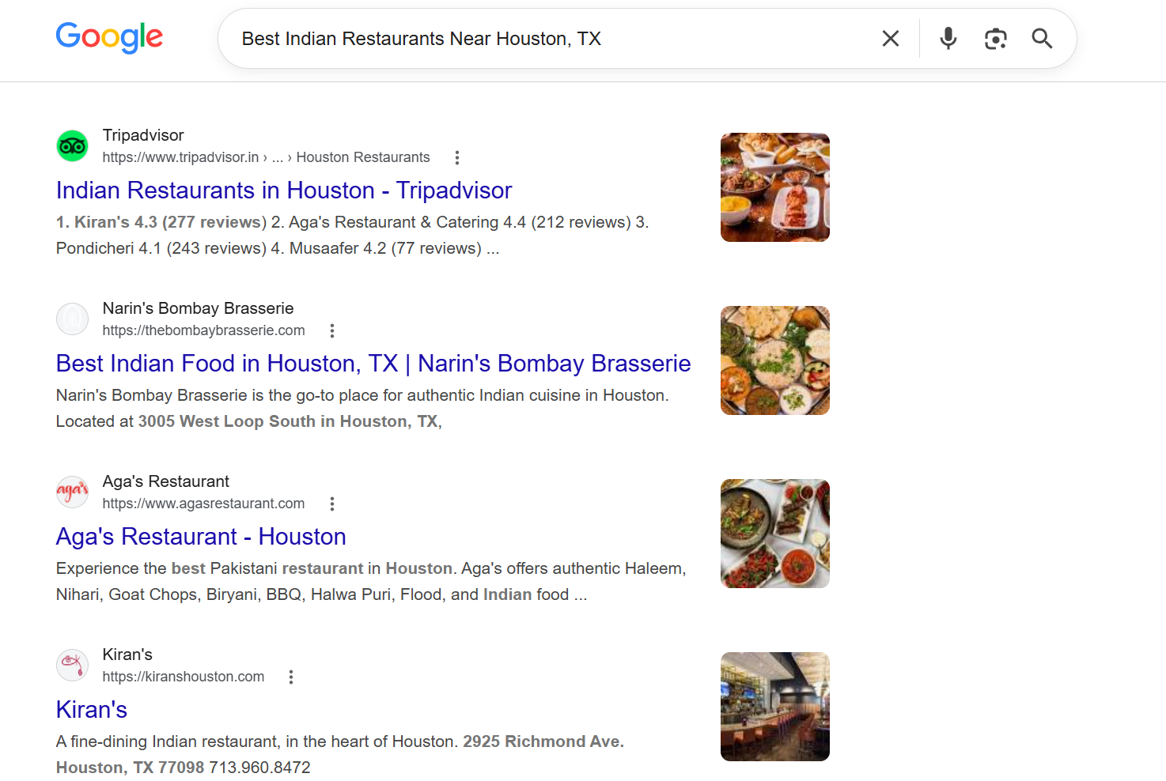Click the thebombaybrasserie.com URL
Image resolution: width=1166 pixels, height=781 pixels.
click(204, 330)
